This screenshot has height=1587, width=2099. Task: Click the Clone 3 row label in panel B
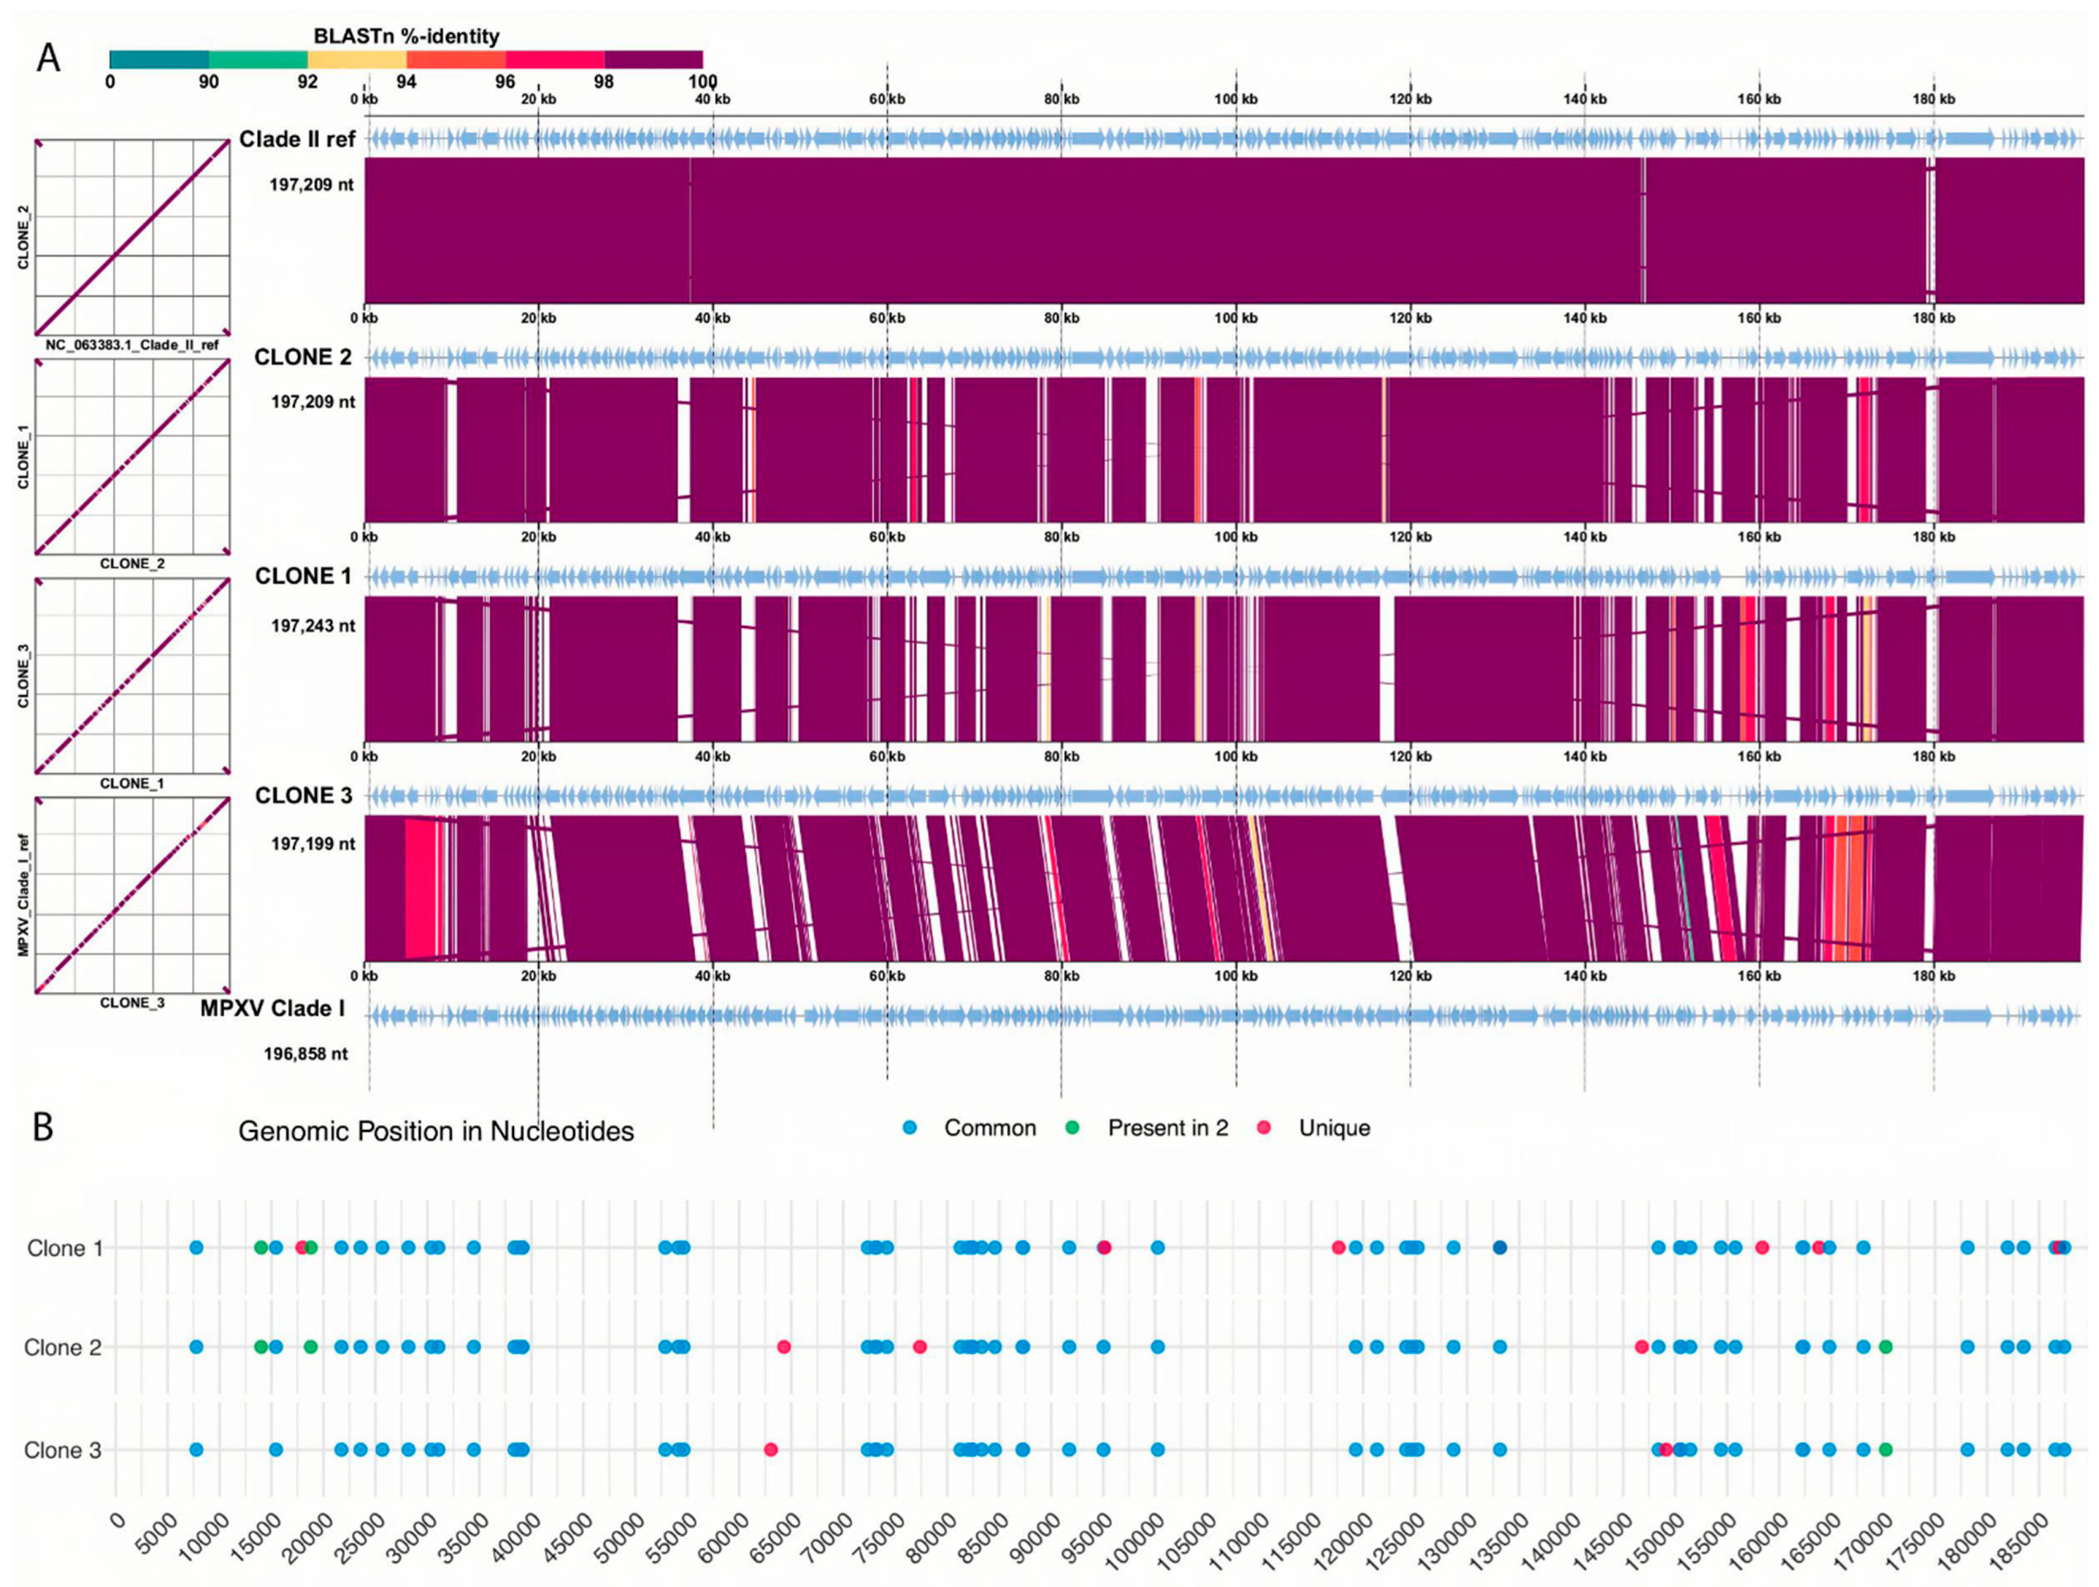[62, 1450]
